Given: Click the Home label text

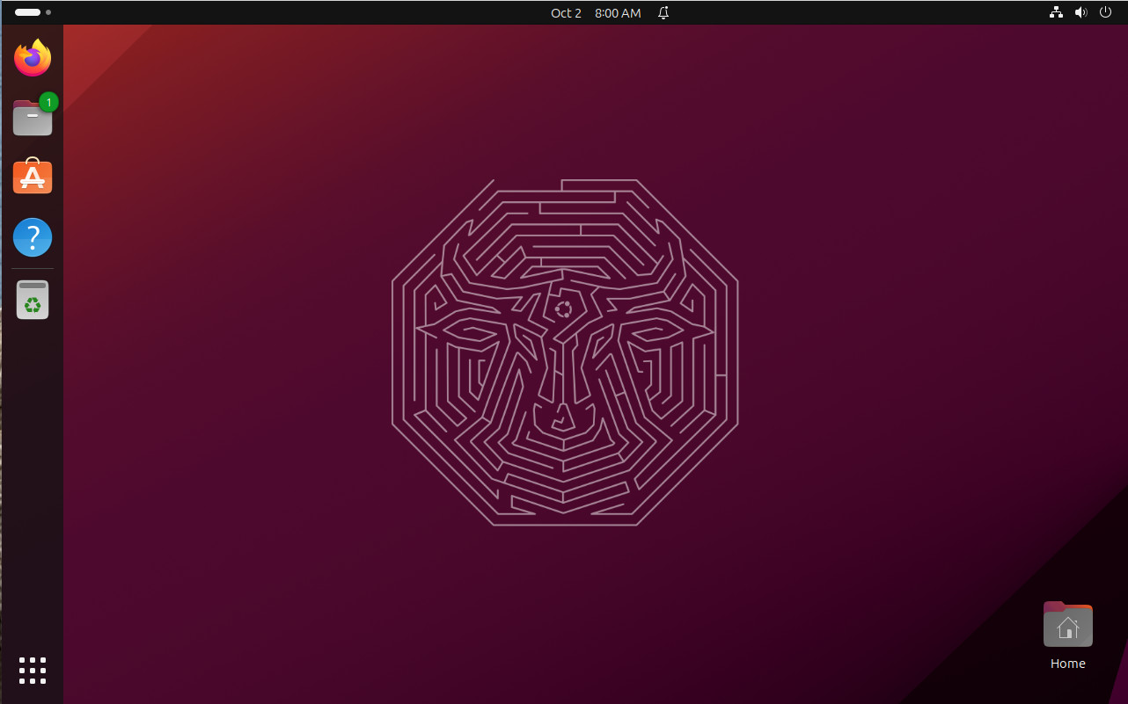Looking at the screenshot, I should coord(1067,664).
